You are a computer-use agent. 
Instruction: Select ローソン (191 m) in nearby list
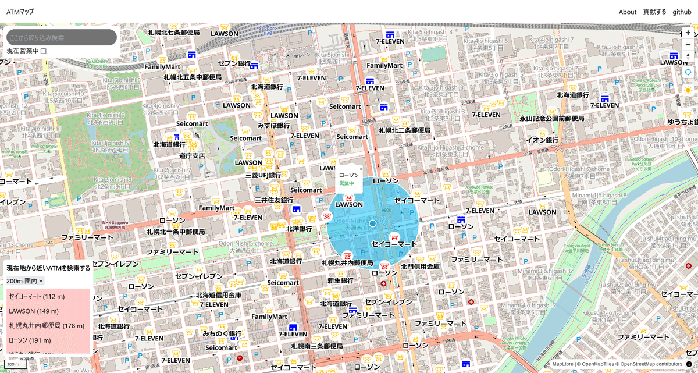coord(48,340)
